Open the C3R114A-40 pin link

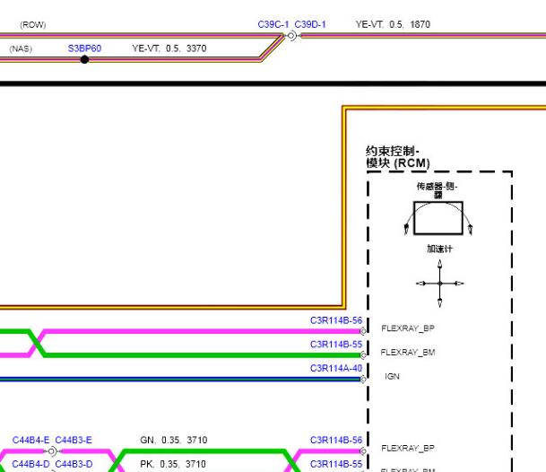coord(336,369)
